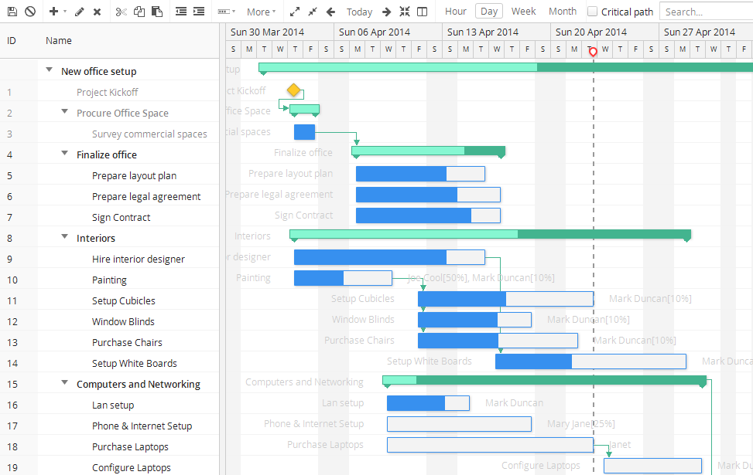Click the Save icon in toolbar
Image resolution: width=753 pixels, height=475 pixels.
pos(12,12)
